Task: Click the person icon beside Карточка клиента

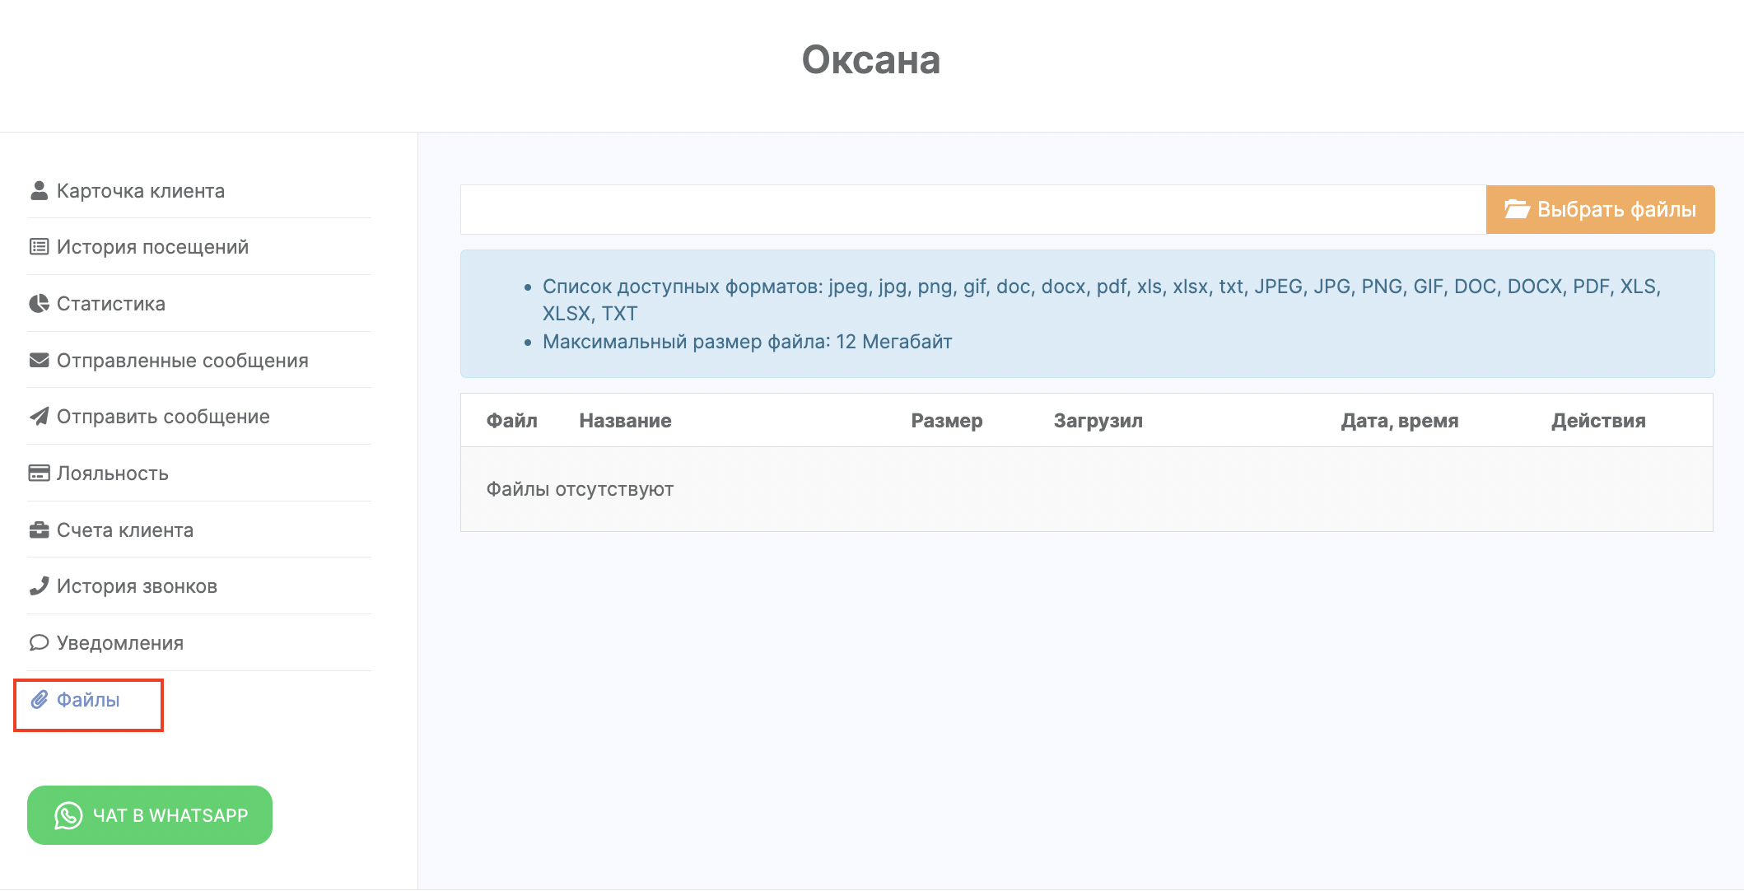Action: (39, 190)
